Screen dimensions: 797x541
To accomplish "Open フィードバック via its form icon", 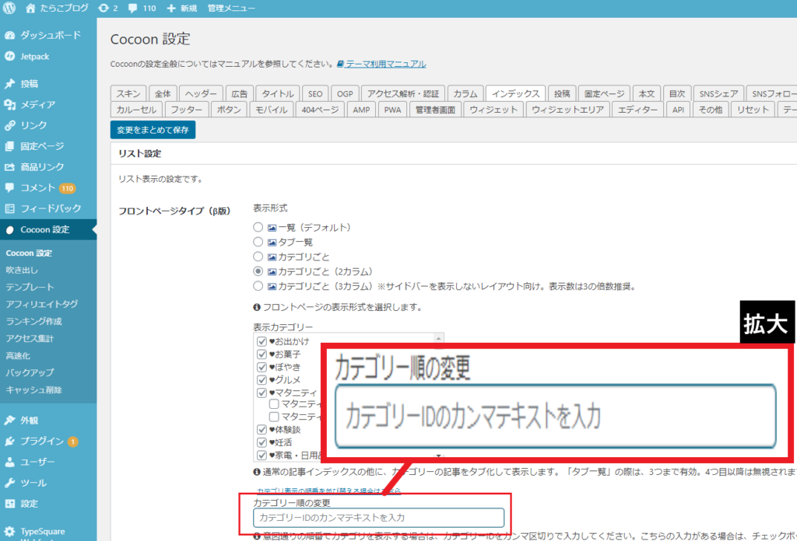I will point(9,208).
